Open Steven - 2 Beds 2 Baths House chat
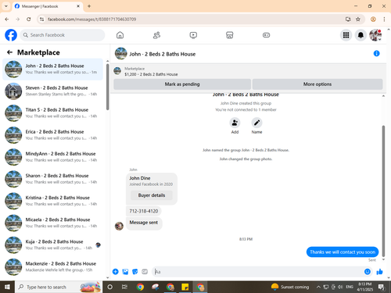The width and height of the screenshot is (391, 293). 53,91
